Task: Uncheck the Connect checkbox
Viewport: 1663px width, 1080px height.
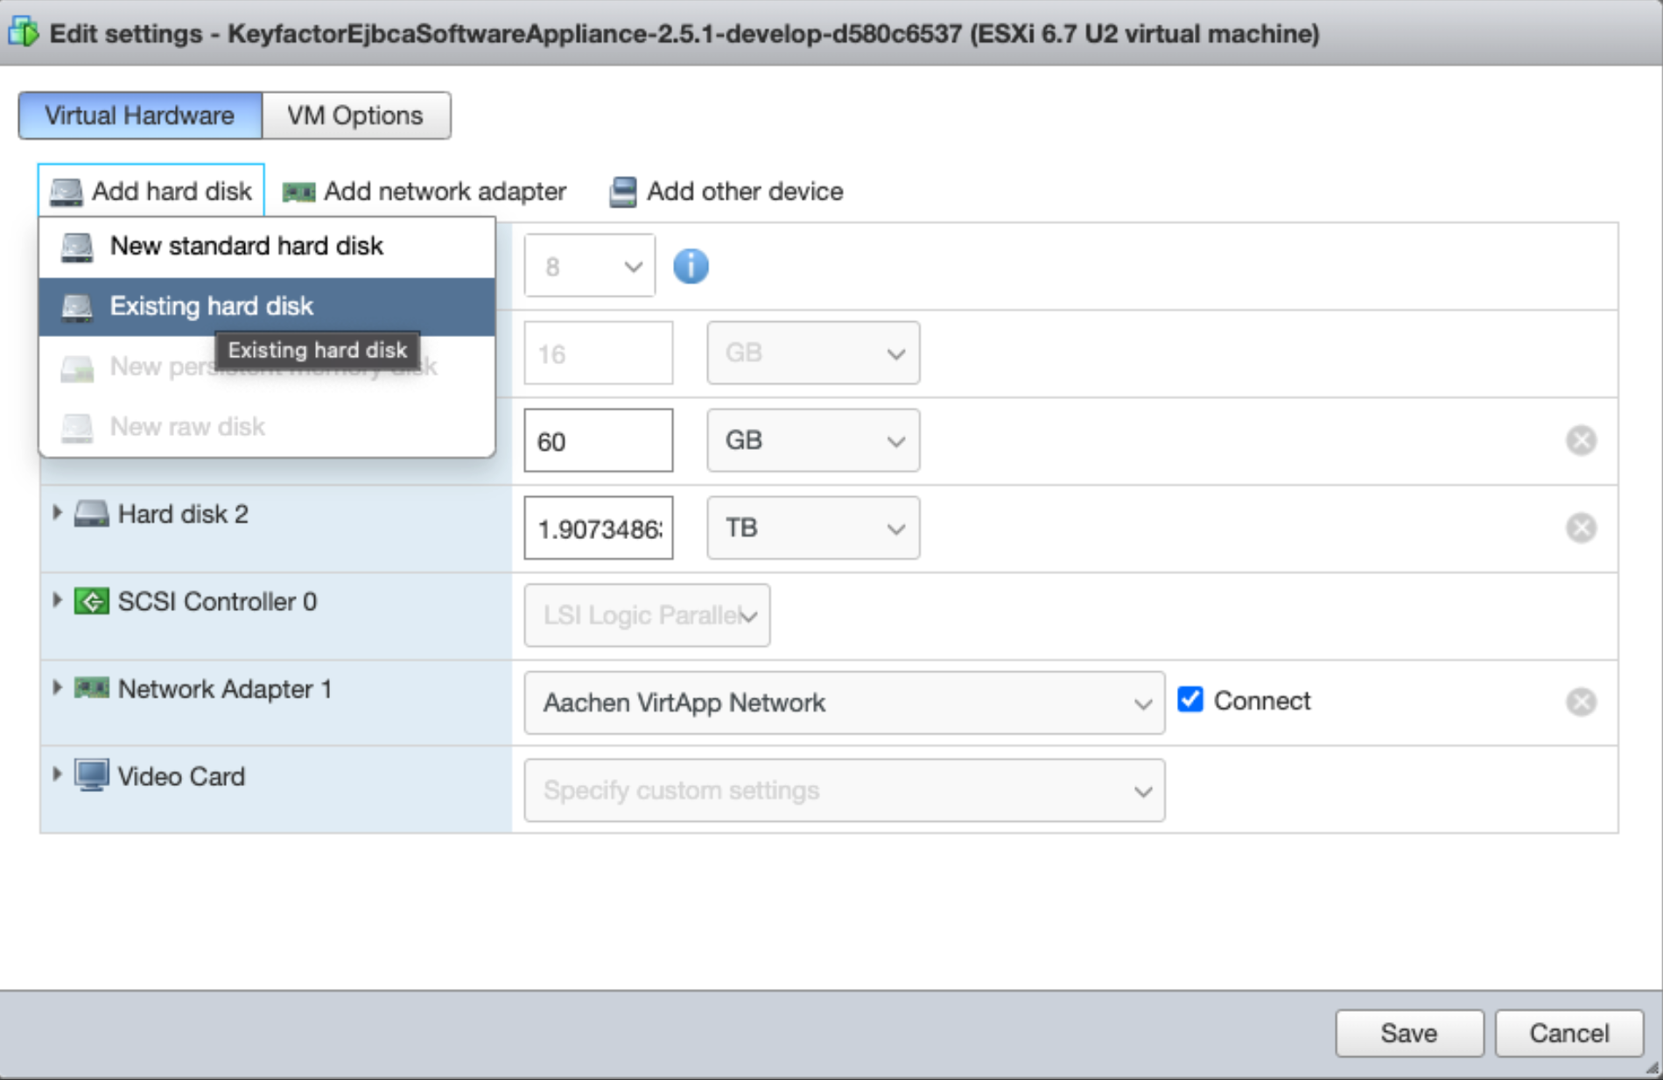Action: (x=1190, y=700)
